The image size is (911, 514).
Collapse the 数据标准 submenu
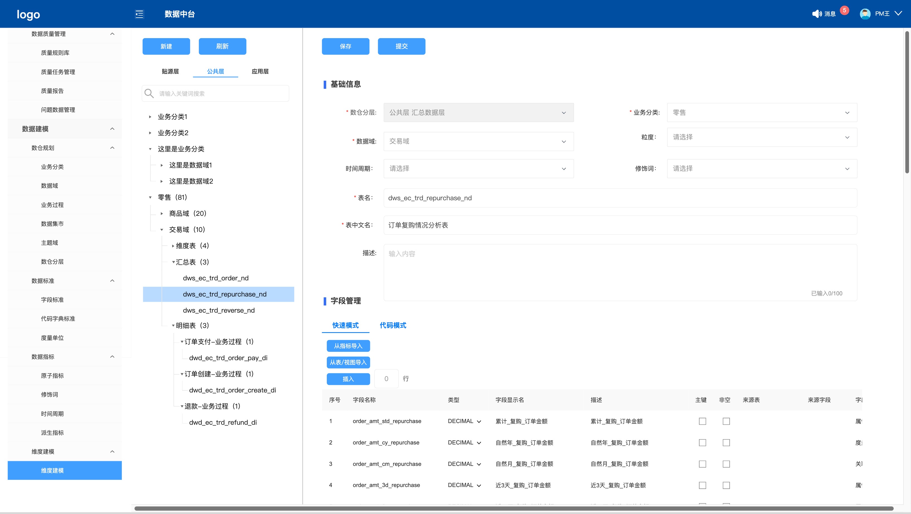point(112,281)
